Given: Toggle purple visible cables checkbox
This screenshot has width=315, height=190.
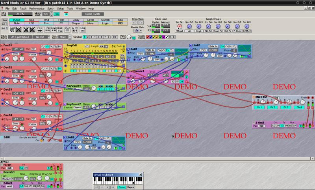Looking at the screenshot, I should (164, 37).
